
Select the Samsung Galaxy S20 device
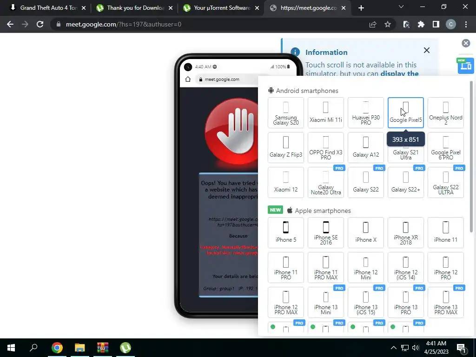click(286, 112)
